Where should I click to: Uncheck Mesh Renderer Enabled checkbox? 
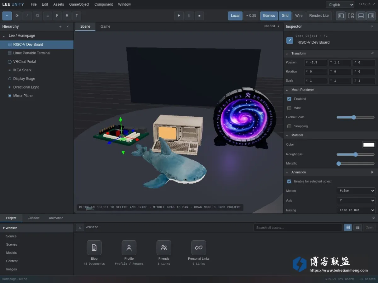point(289,99)
